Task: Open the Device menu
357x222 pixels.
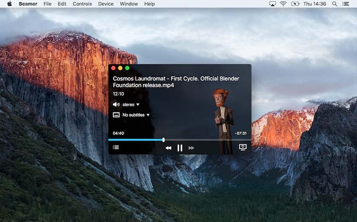Action: (106, 4)
